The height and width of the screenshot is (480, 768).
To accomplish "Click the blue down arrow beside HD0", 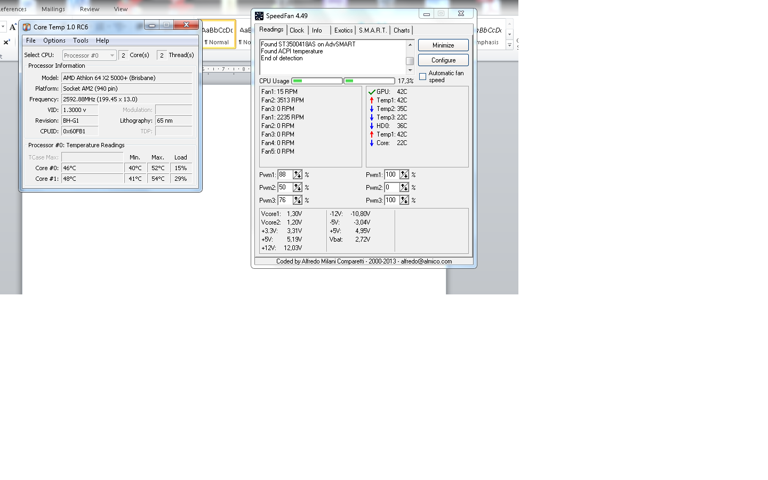I will click(x=372, y=126).
